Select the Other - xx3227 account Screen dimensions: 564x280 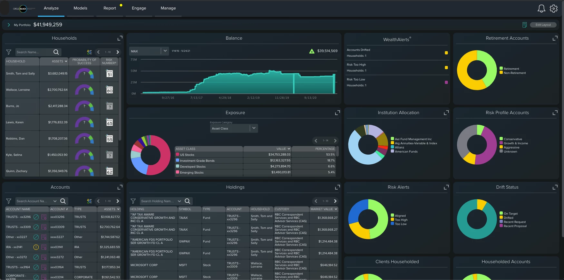click(63, 237)
